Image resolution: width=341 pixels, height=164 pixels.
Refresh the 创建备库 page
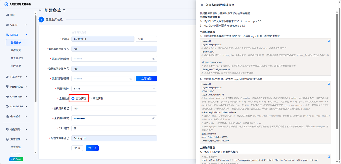64,10
